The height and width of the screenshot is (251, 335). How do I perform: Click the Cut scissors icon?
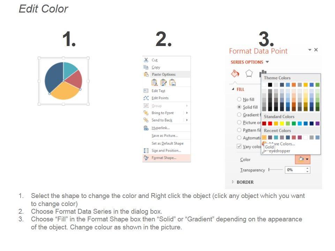tap(146, 60)
